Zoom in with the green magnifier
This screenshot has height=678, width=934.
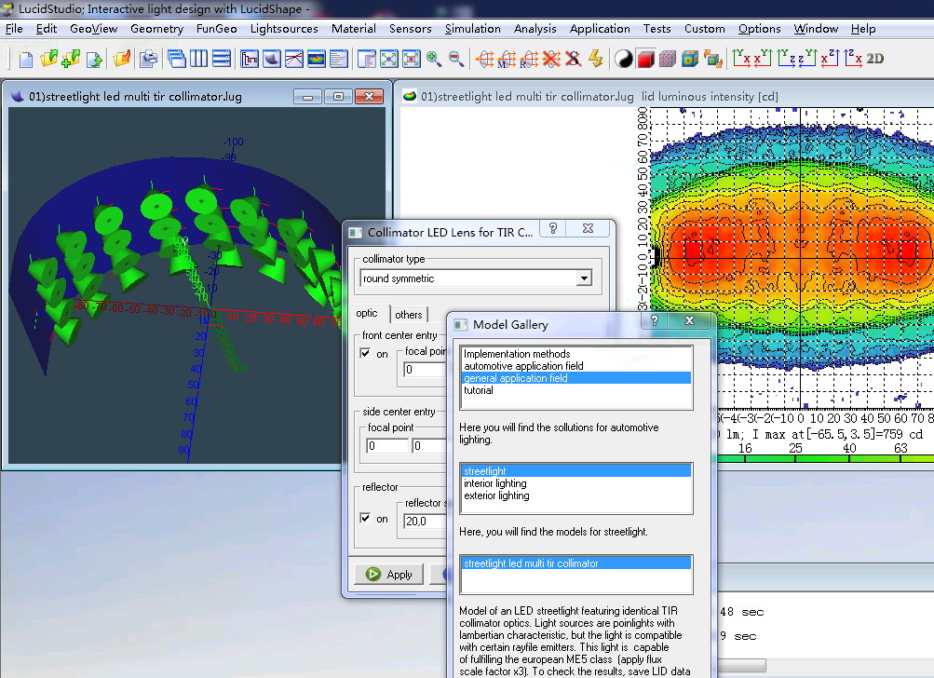click(434, 59)
